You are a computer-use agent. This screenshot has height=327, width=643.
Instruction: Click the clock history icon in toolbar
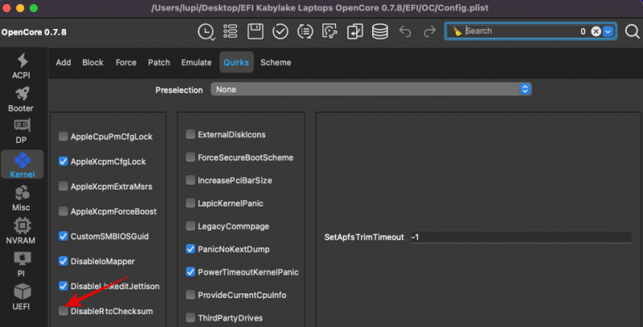tap(207, 31)
